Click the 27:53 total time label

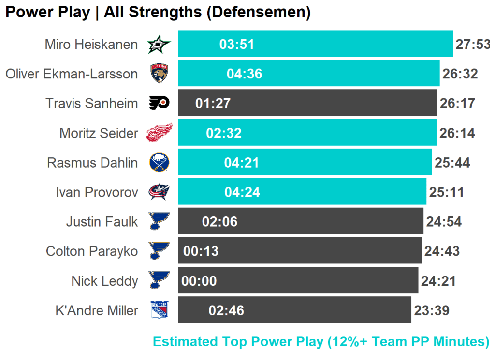click(472, 45)
